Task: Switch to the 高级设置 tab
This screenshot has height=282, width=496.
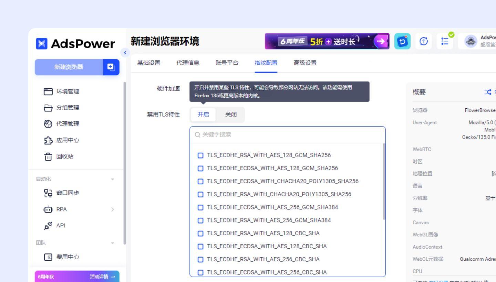Action: click(304, 63)
